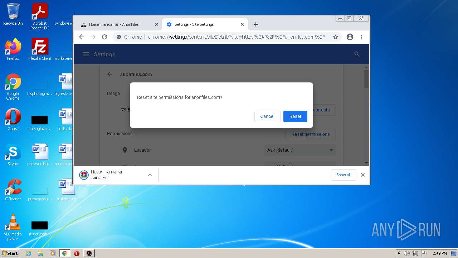Viewport: 458px width, 258px height.
Task: Navigate forward in Chrome
Action: [x=93, y=37]
